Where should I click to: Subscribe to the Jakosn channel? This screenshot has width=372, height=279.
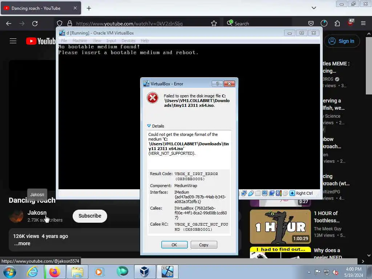[90, 216]
